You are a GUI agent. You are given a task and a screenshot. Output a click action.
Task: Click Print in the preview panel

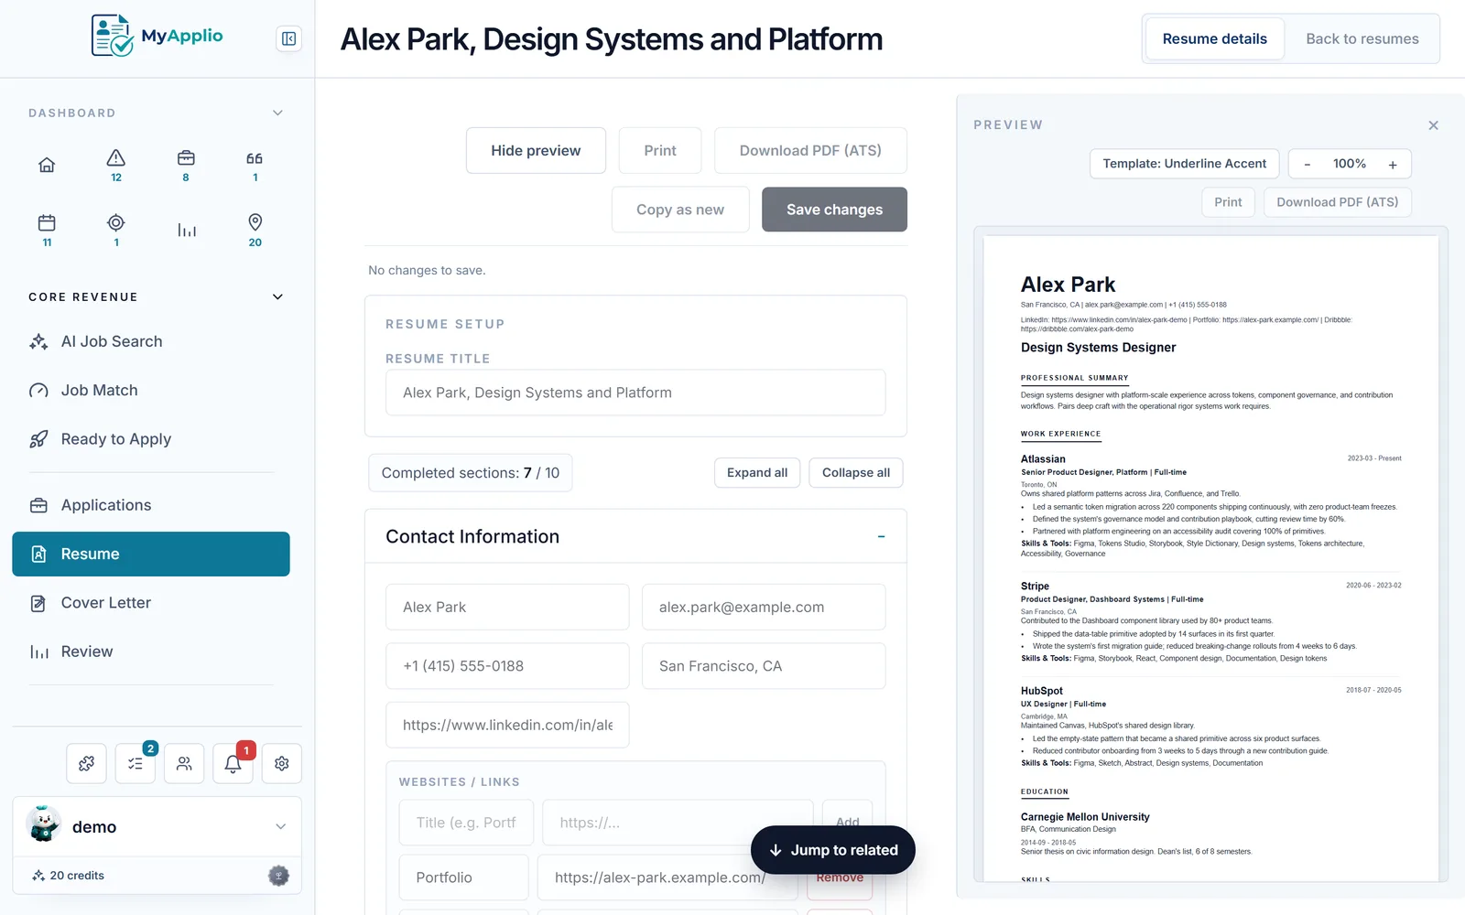pos(1228,202)
